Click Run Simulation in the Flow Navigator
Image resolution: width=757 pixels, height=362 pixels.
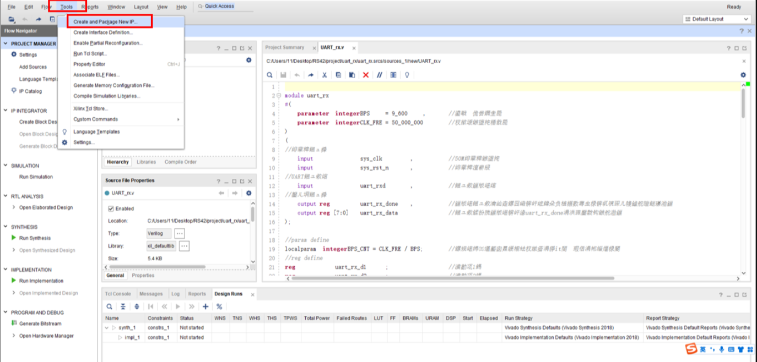pos(36,177)
